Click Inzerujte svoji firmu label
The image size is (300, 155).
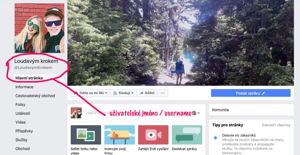pyautogui.click(x=115, y=151)
